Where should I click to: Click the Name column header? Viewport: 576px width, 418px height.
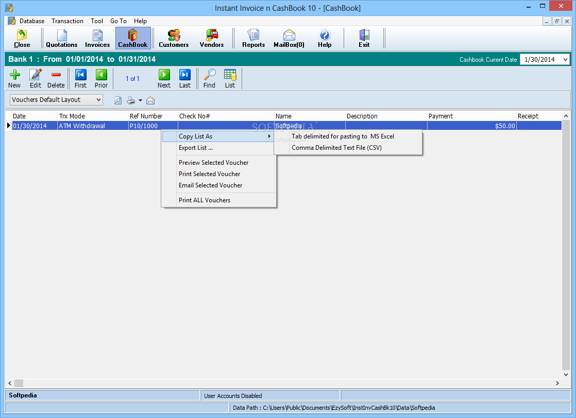point(310,116)
